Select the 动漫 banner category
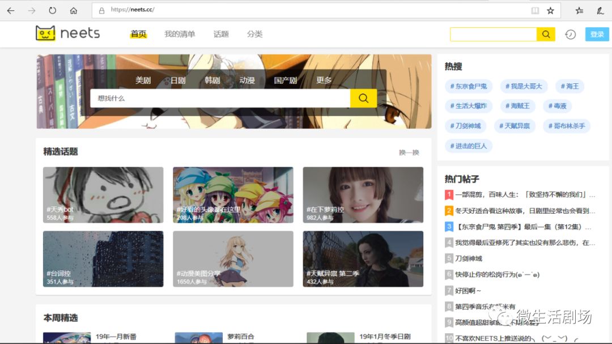This screenshot has height=344, width=612. pyautogui.click(x=247, y=80)
